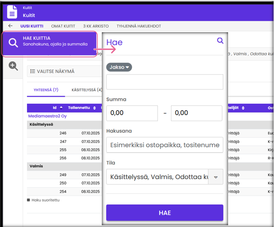The image size is (274, 227).
Task: Click the back arrow icon
Action: [x=11, y=26]
